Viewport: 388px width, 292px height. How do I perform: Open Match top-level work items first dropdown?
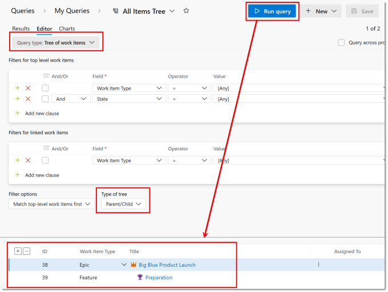(51, 204)
